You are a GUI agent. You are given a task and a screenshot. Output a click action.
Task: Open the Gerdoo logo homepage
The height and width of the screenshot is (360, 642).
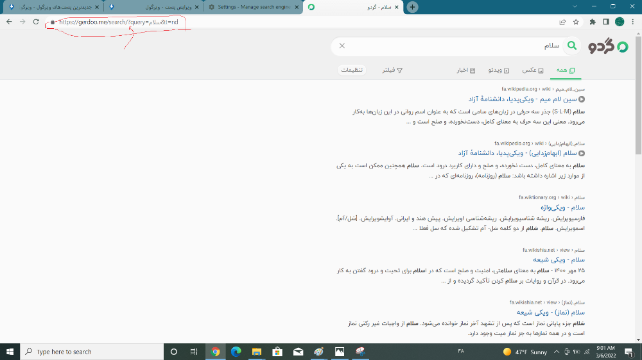point(608,47)
